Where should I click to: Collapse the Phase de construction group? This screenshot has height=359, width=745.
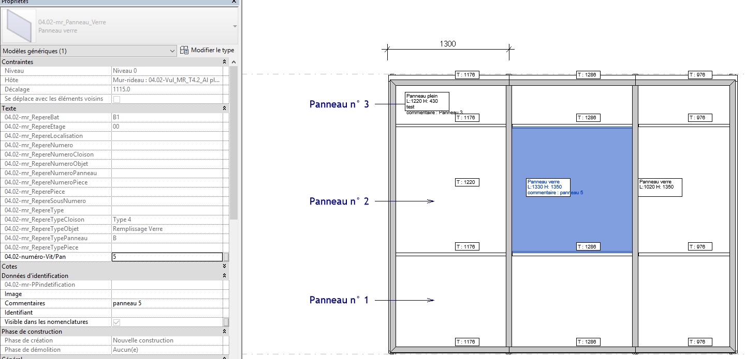click(x=224, y=332)
